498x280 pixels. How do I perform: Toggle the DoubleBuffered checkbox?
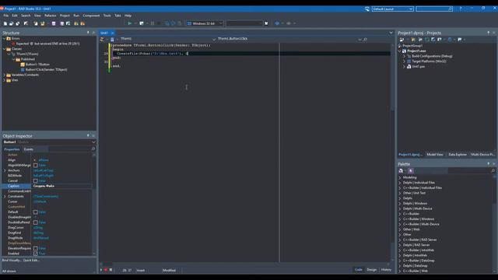(36, 222)
